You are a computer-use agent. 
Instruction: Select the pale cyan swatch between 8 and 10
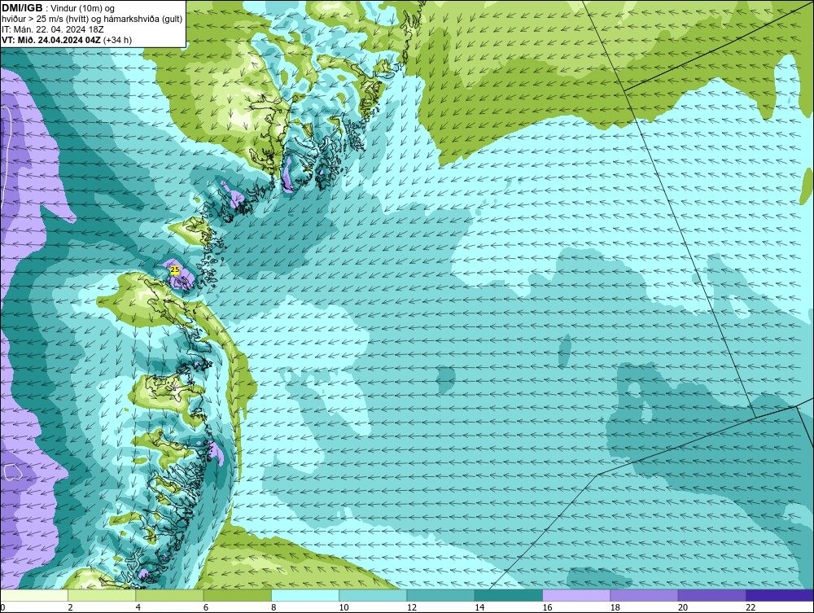pos(305,595)
